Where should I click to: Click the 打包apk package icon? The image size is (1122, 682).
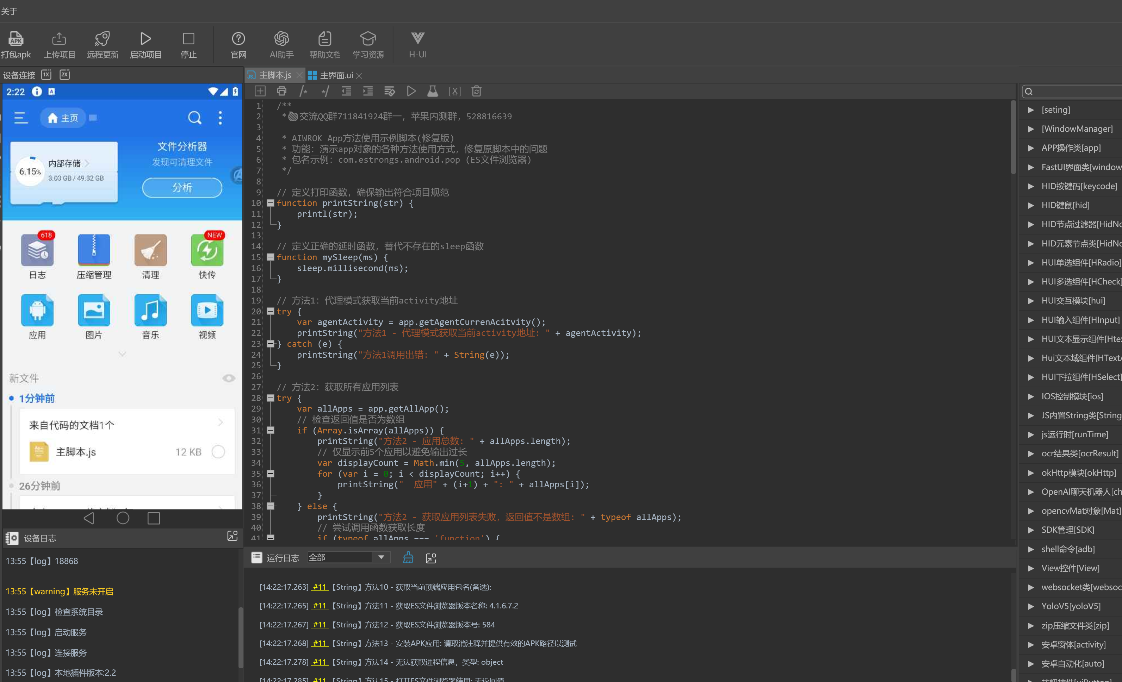[16, 39]
